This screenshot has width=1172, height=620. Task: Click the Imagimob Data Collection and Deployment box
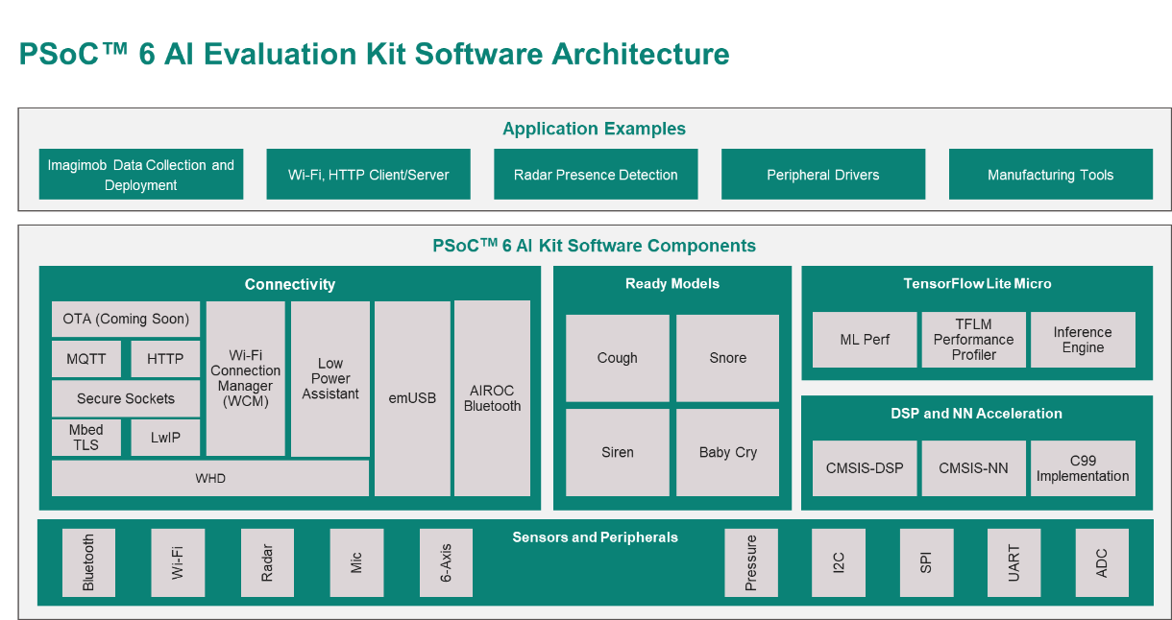(x=141, y=175)
